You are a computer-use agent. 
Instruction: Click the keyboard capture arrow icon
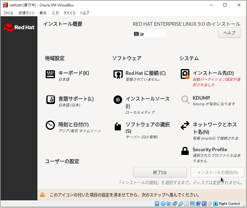point(215,204)
